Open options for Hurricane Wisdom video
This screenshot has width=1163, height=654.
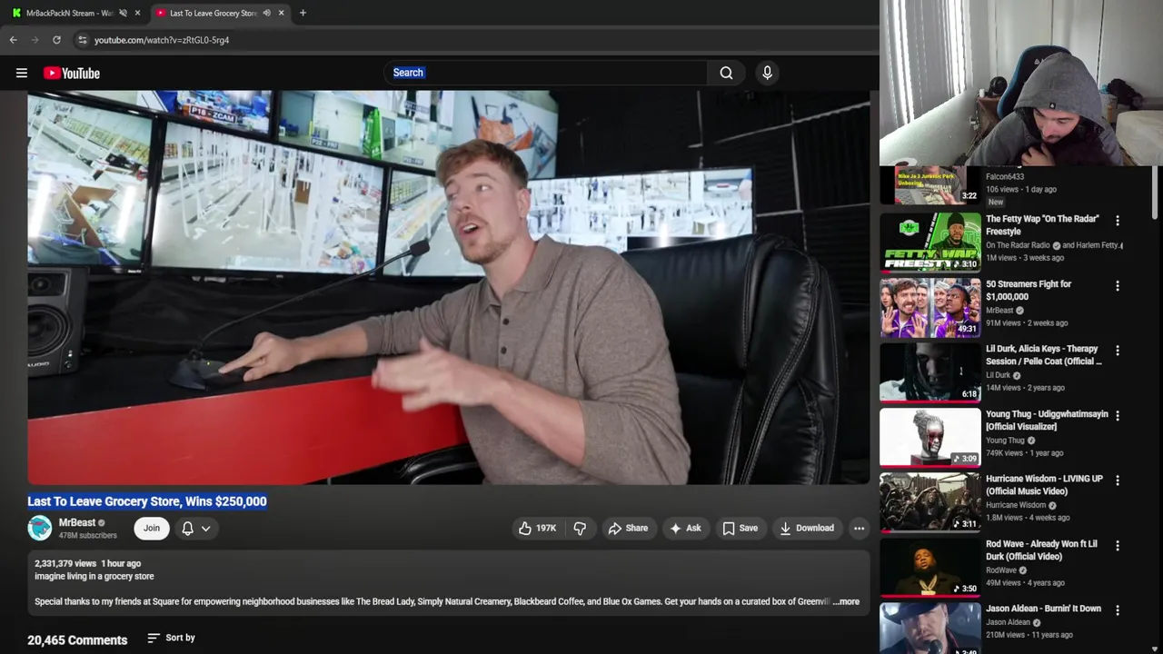(1118, 481)
